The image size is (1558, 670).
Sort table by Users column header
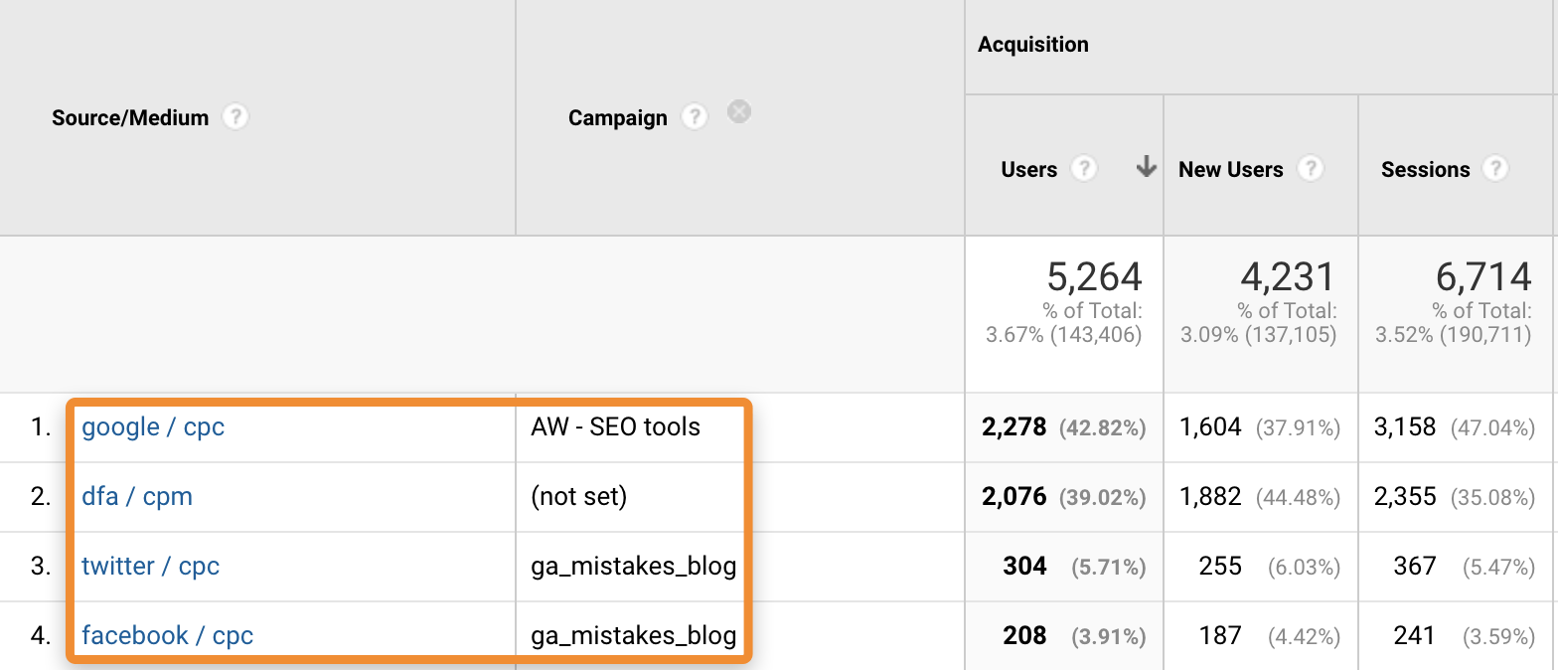pyautogui.click(x=1028, y=170)
